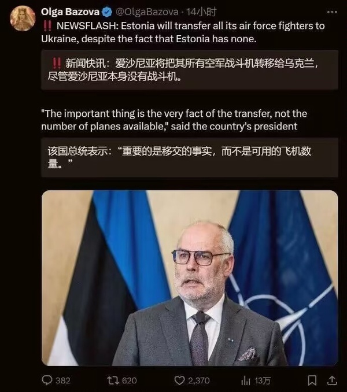The height and width of the screenshot is (392, 347).
Task: Bookmark this post
Action: click(312, 380)
